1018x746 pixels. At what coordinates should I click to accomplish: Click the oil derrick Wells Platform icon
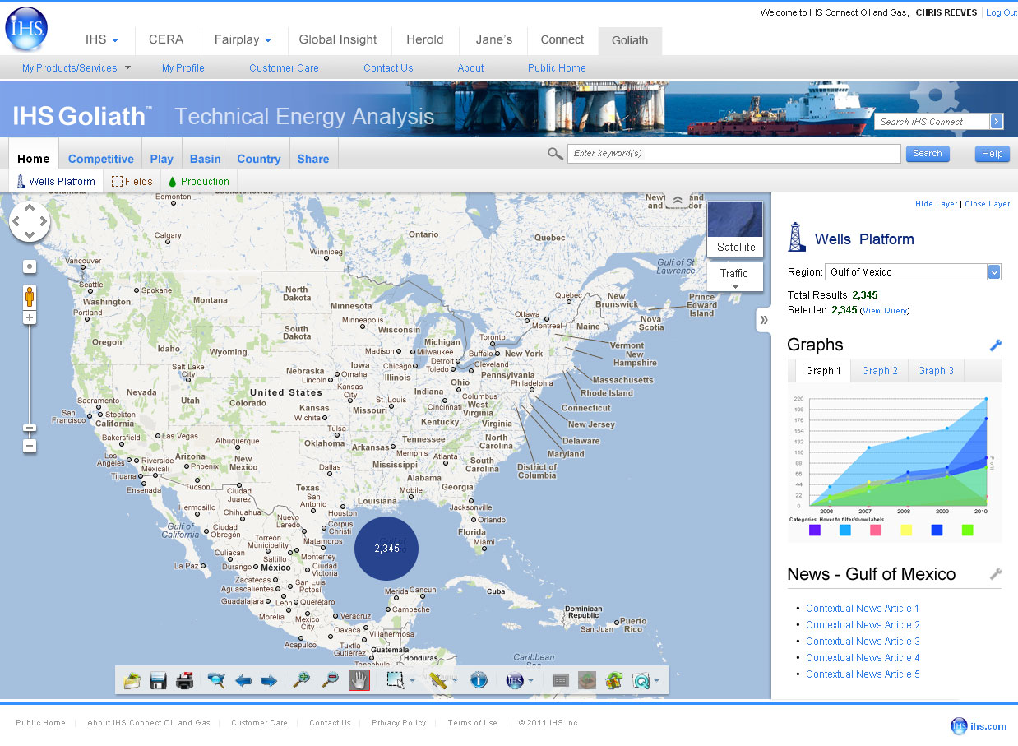pyautogui.click(x=797, y=236)
